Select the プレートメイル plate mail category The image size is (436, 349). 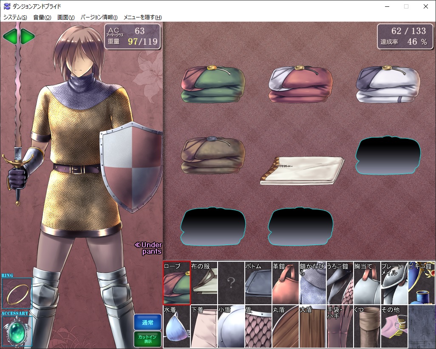coord(395,283)
